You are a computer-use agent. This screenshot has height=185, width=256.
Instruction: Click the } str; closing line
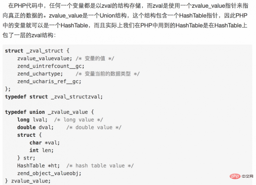coord(26,158)
